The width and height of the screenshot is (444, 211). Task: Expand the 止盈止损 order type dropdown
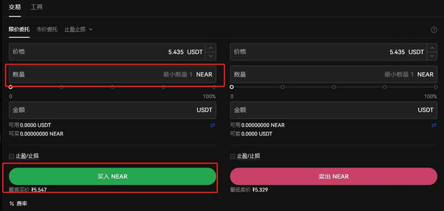(x=78, y=29)
